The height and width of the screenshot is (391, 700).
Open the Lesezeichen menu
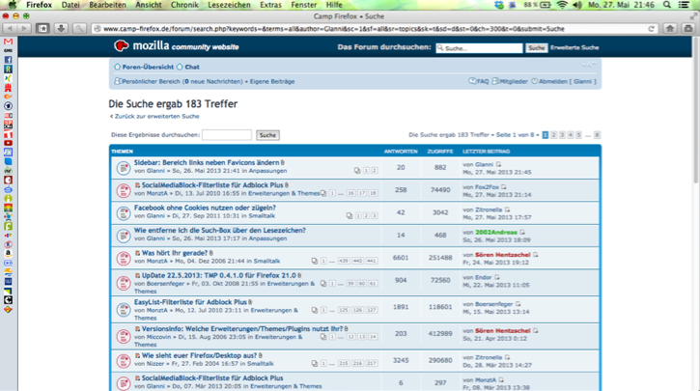coord(230,5)
